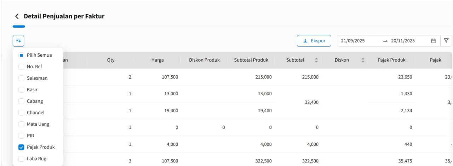Open the column settings icon button
The height and width of the screenshot is (166, 453).
click(x=18, y=41)
